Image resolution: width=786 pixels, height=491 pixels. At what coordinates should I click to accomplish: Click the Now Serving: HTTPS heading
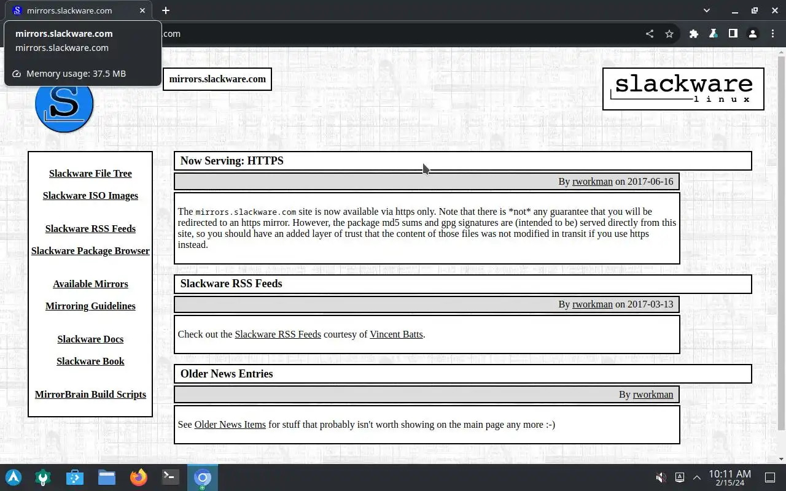click(232, 161)
